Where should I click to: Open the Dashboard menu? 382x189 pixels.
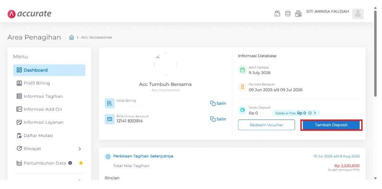49,70
